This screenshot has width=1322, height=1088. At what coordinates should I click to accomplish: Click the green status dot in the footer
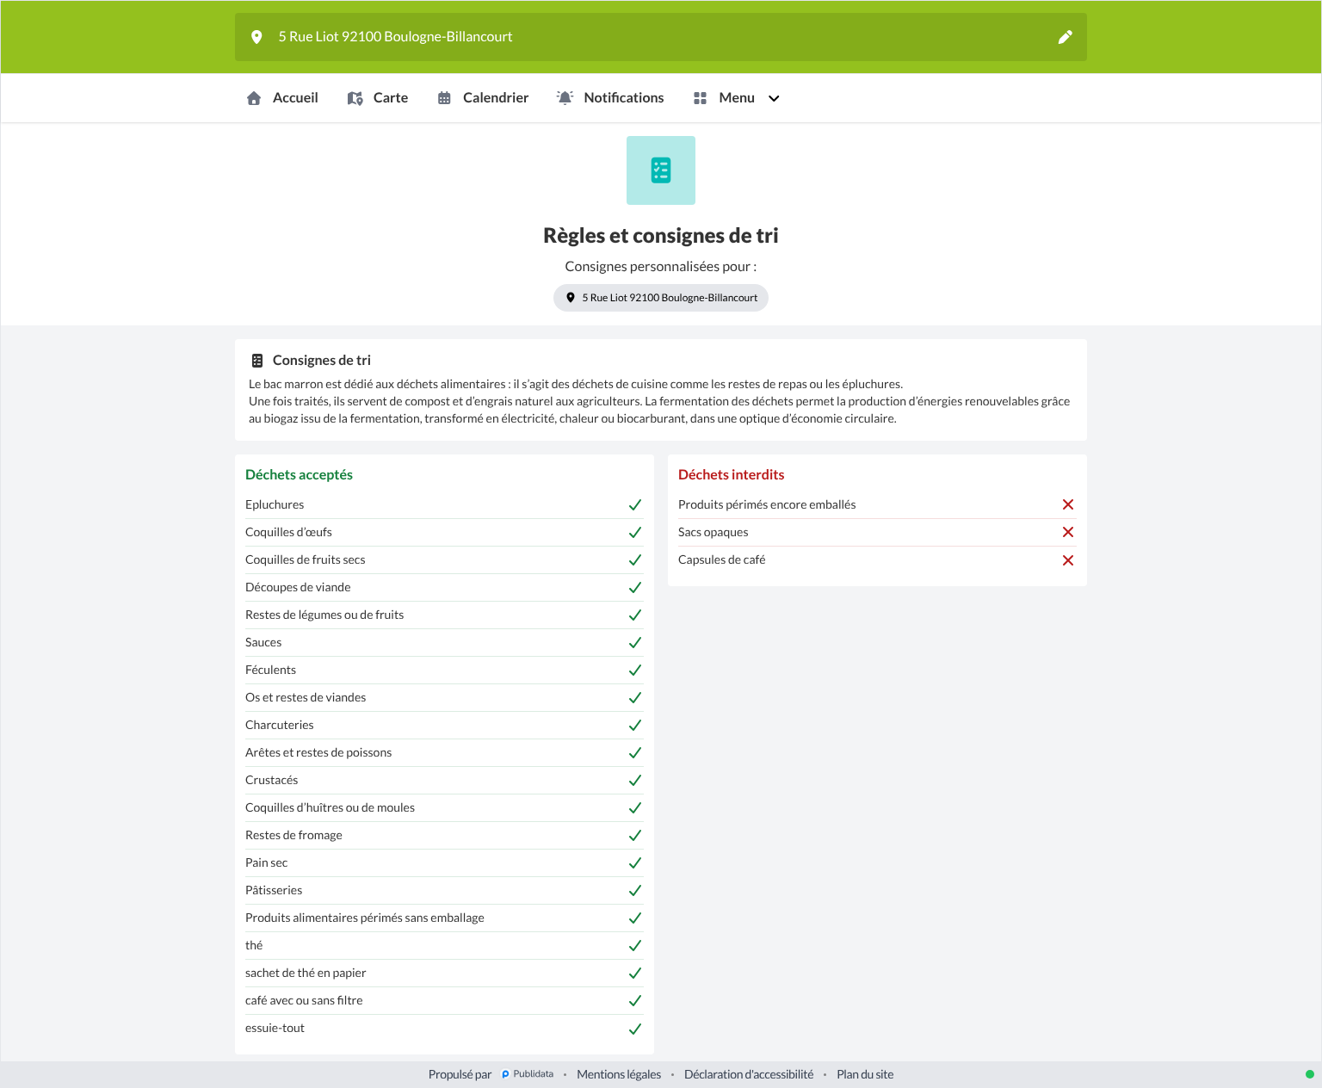pos(1310,1074)
